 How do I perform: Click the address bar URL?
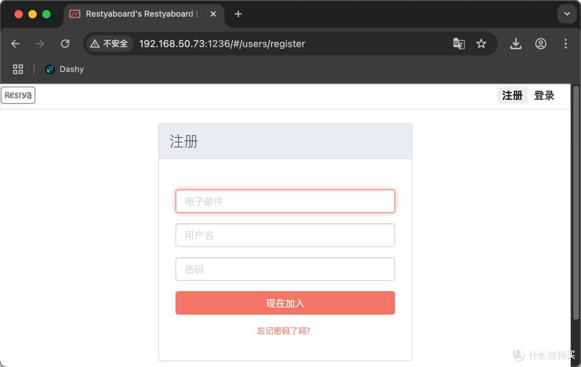[x=222, y=44]
